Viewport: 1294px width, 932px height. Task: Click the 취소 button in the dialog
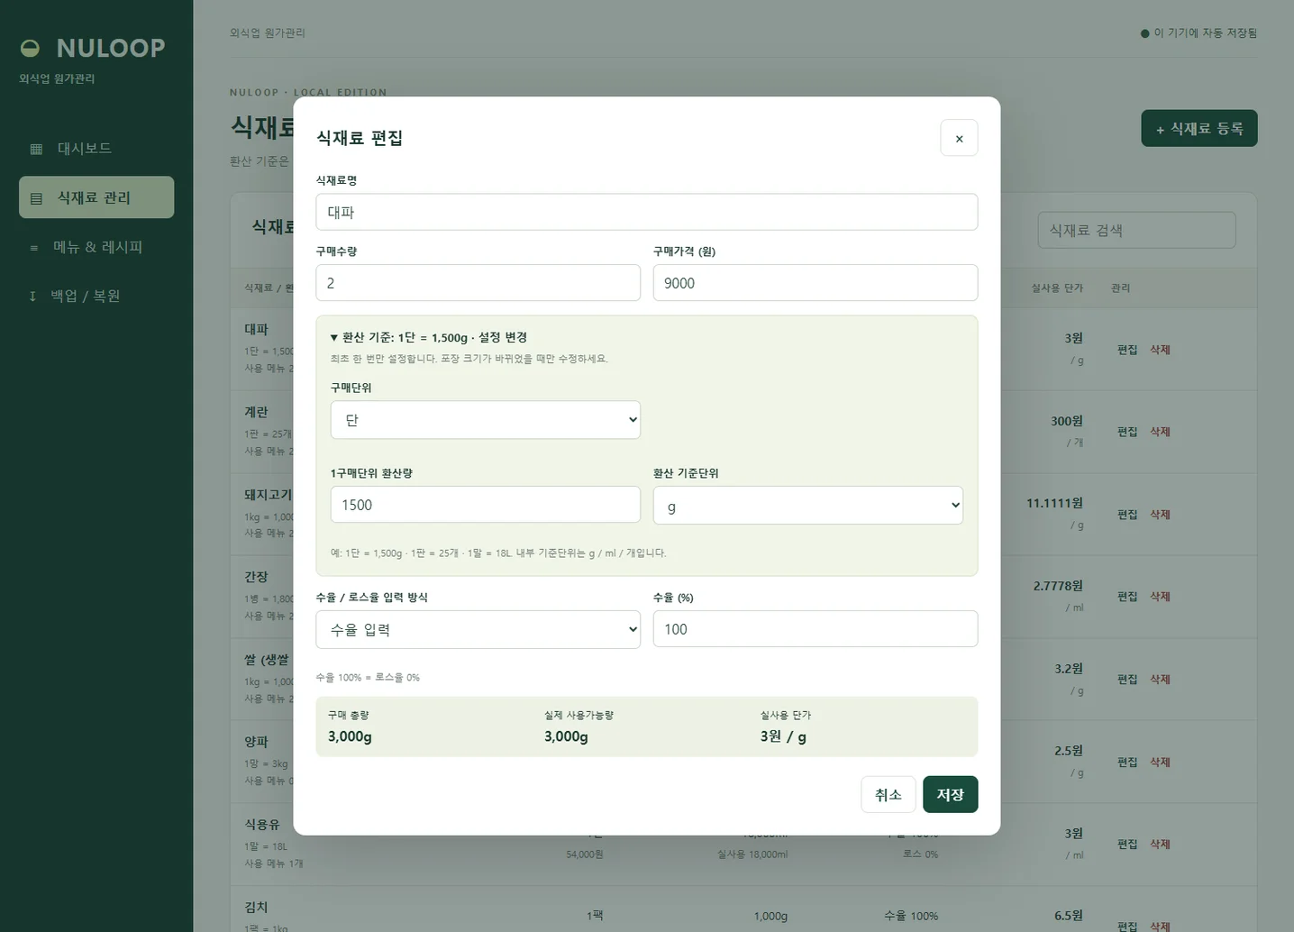coord(888,794)
